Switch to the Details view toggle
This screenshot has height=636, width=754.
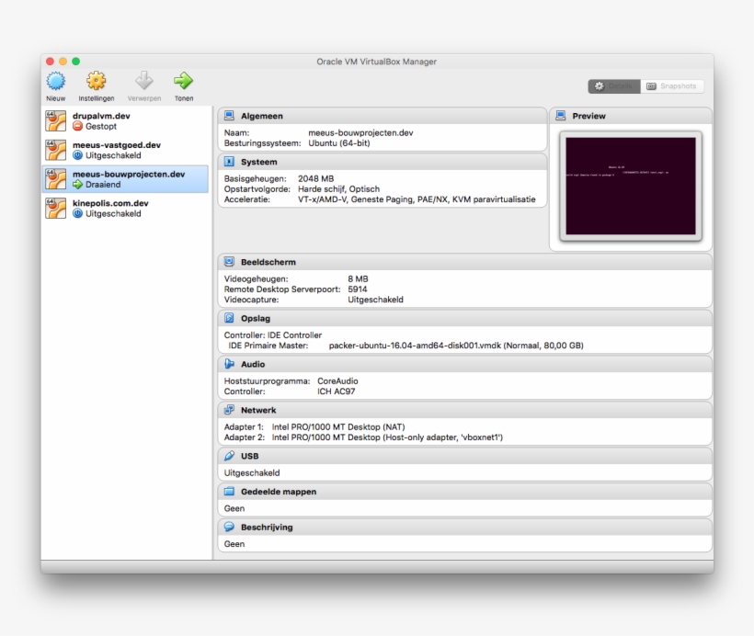614,86
